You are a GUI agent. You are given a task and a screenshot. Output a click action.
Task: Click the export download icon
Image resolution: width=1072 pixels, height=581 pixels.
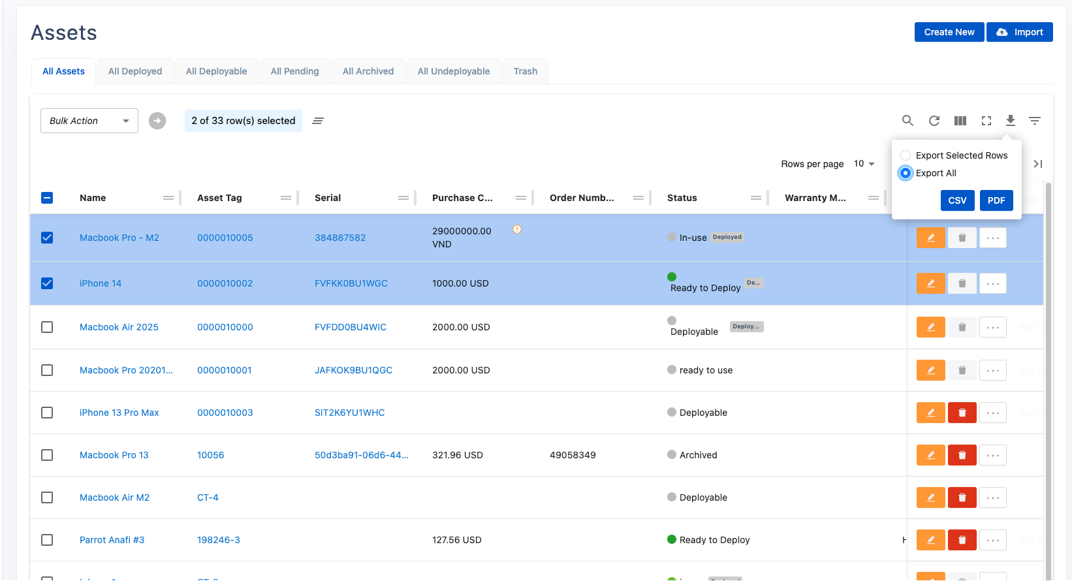(1011, 121)
